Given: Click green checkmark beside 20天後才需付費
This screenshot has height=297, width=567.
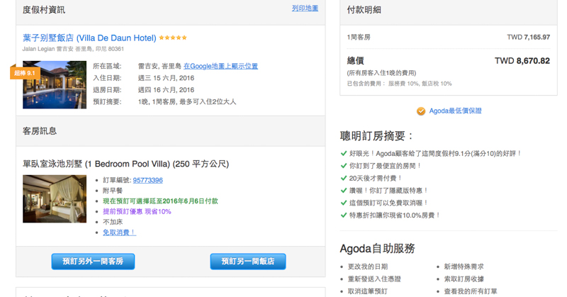Looking at the screenshot, I should point(344,178).
